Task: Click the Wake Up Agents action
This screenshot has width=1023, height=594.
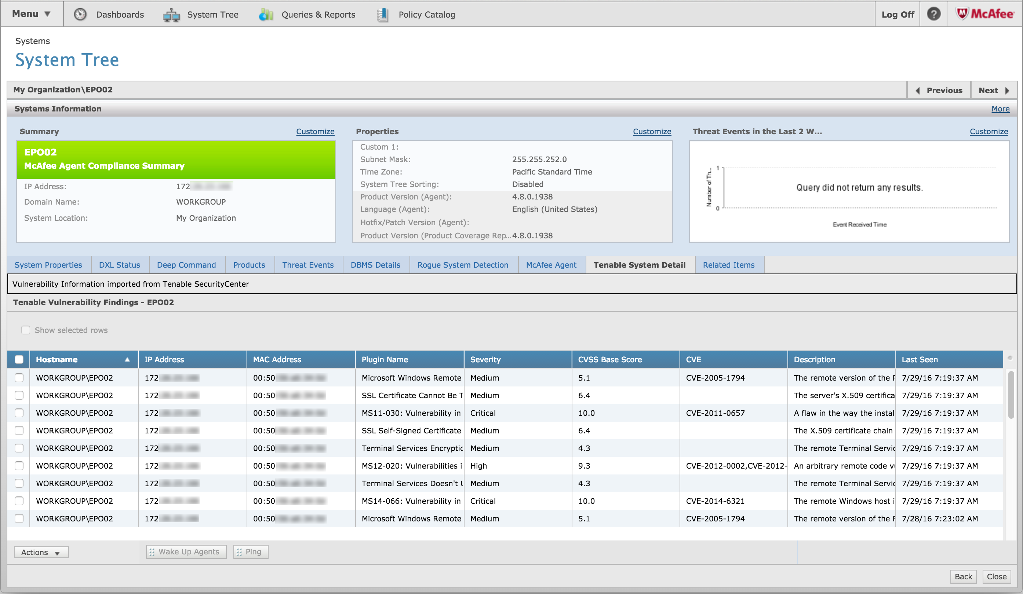Action: [x=186, y=551]
